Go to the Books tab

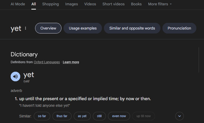(136, 4)
